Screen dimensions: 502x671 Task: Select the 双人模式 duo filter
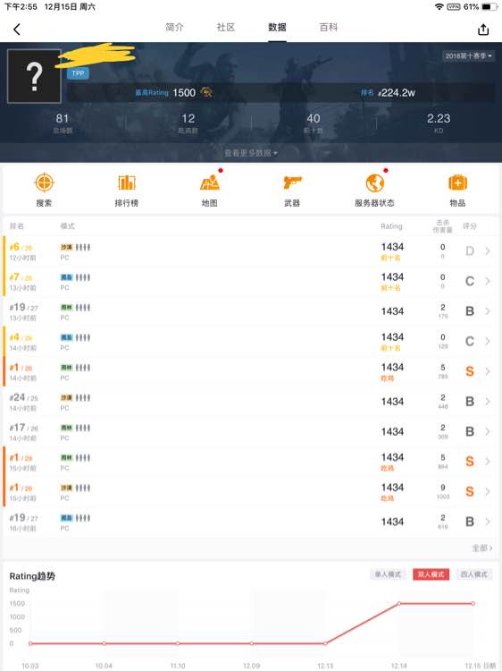[x=431, y=574]
